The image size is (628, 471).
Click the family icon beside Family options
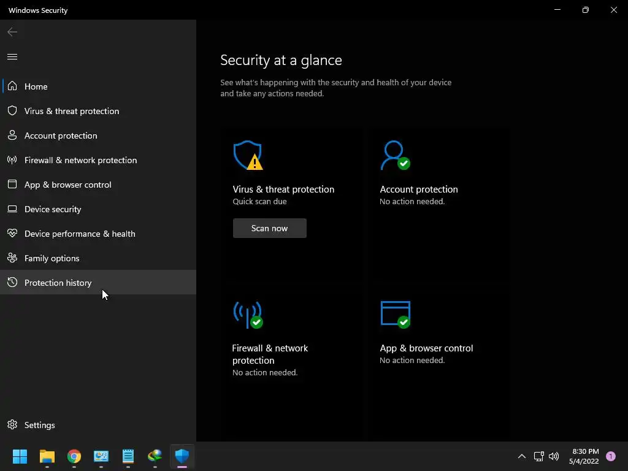coord(12,258)
